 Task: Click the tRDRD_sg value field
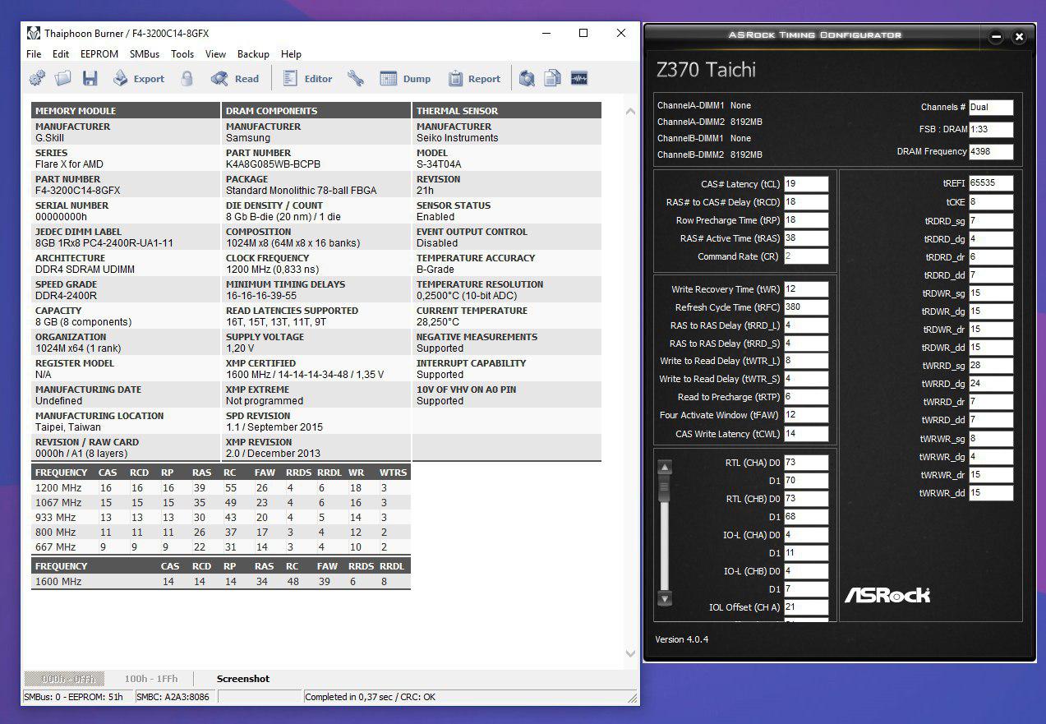coord(991,221)
